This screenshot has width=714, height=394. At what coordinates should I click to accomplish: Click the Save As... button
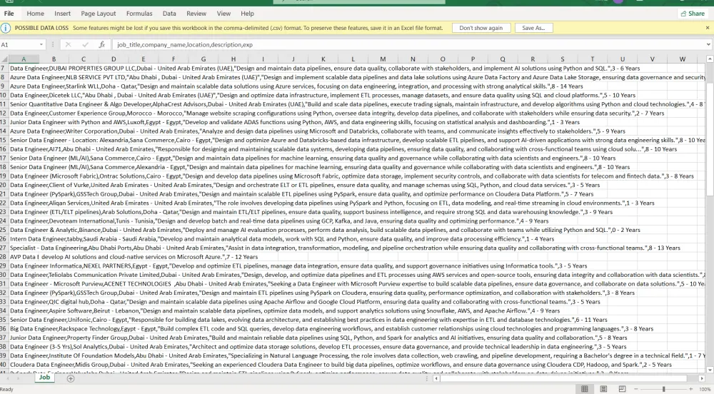pyautogui.click(x=533, y=28)
